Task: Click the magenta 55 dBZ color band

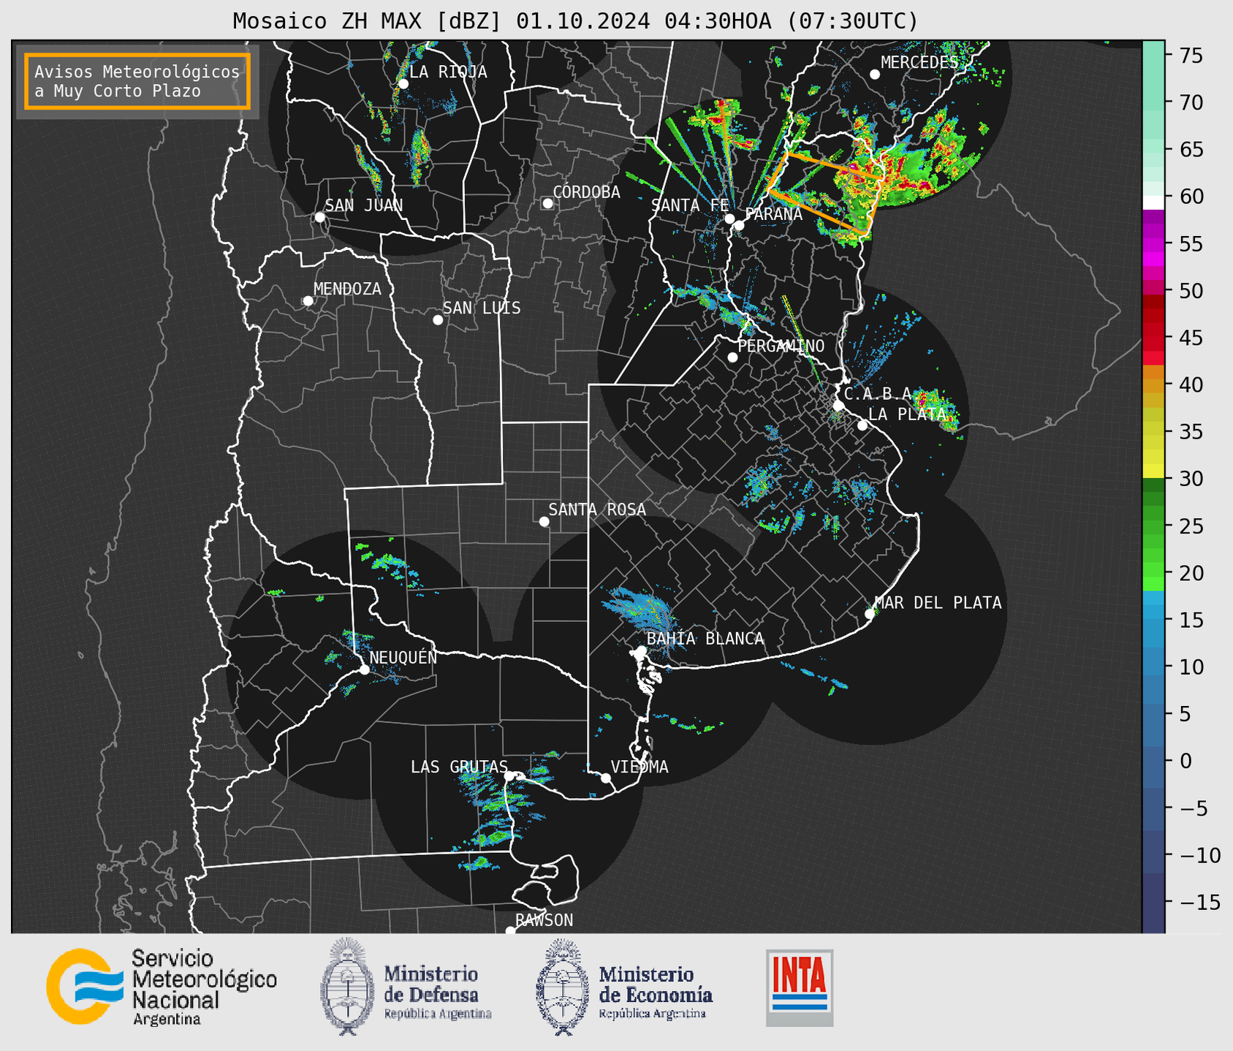Action: pos(1153,245)
